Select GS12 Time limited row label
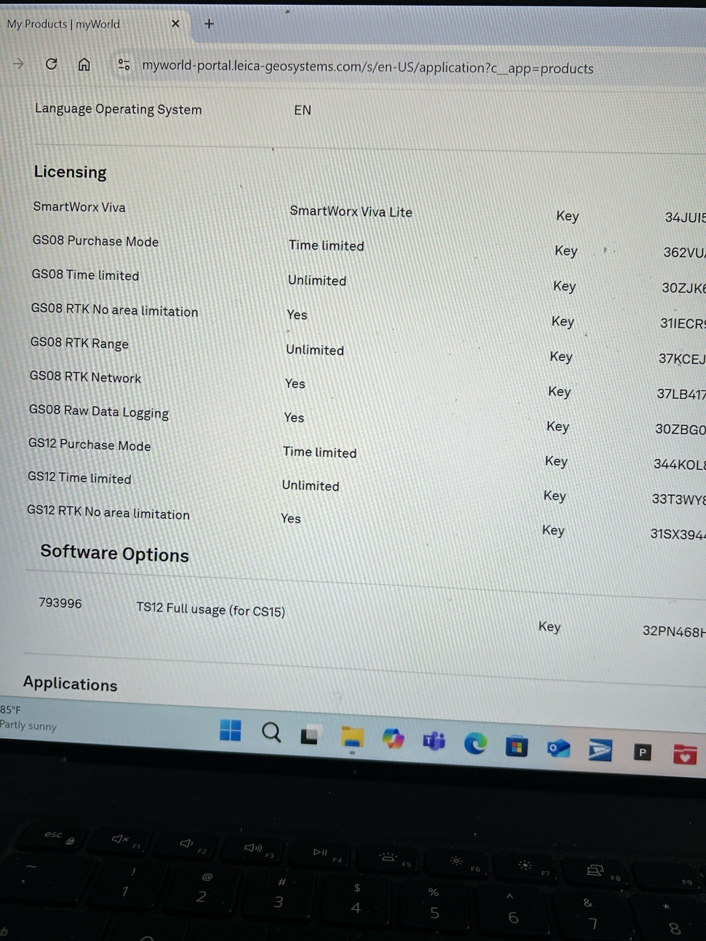The height and width of the screenshot is (941, 706). (79, 478)
